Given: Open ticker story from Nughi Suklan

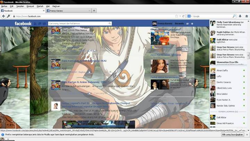Looking at the screenshot, I should click(228, 33).
